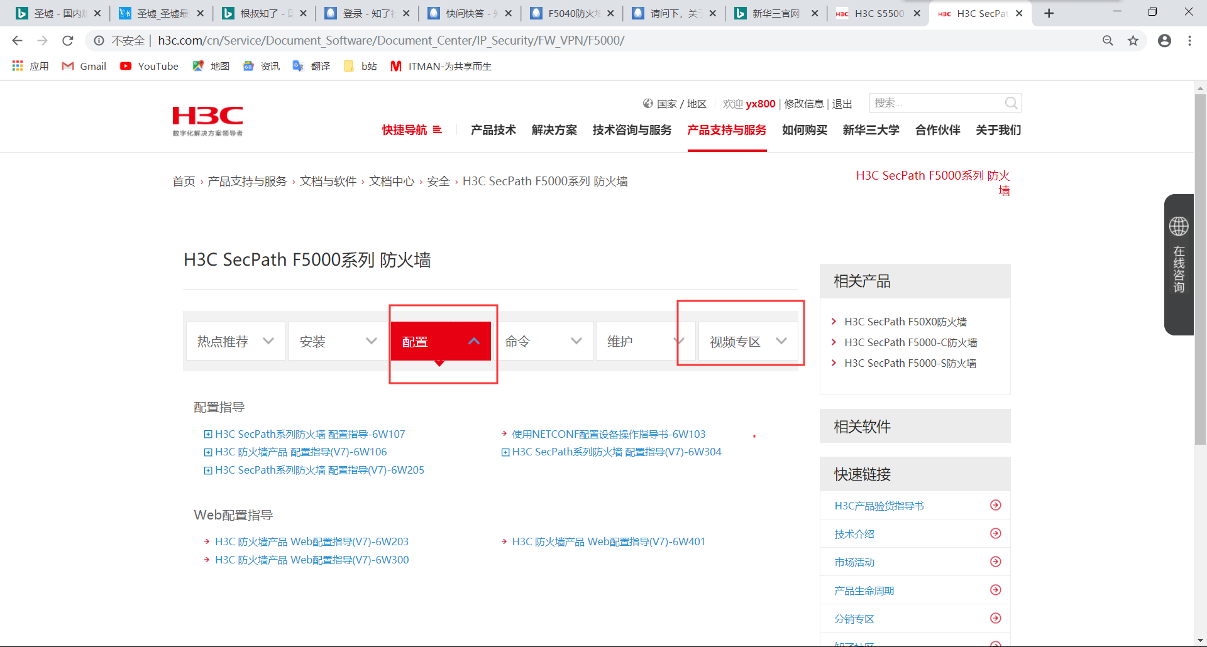Open H3C 防火墙产品 Web配置指导(V7)-6W300 link
This screenshot has height=647, width=1207.
[312, 560]
